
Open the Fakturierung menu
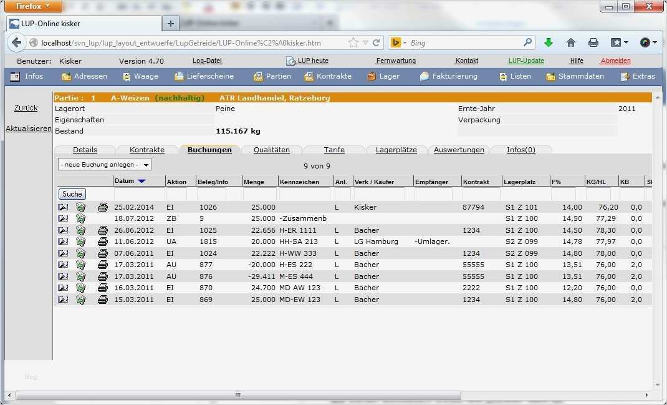[x=448, y=76]
